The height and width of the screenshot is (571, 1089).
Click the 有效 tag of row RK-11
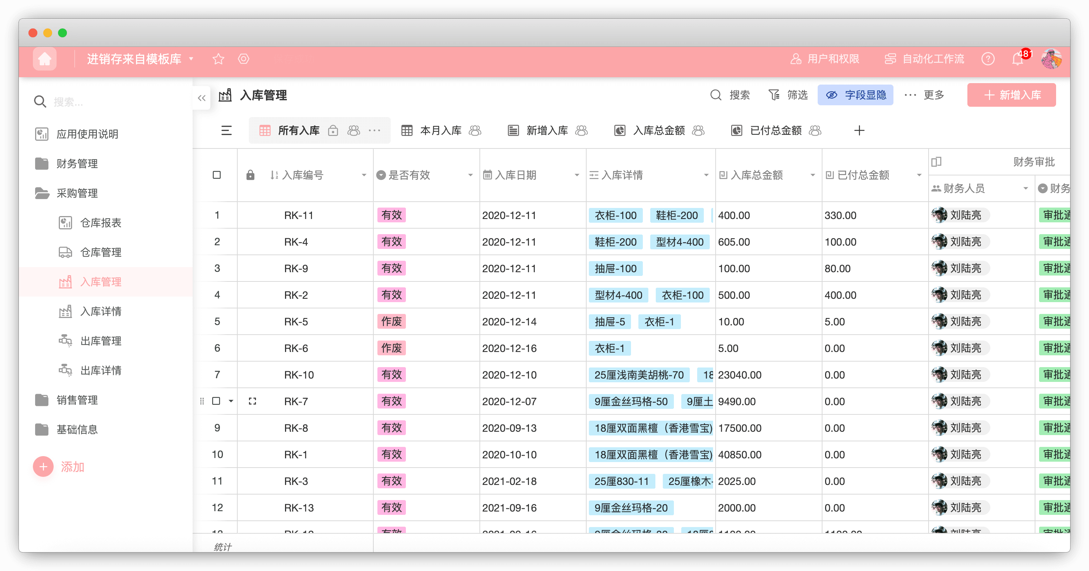(391, 215)
